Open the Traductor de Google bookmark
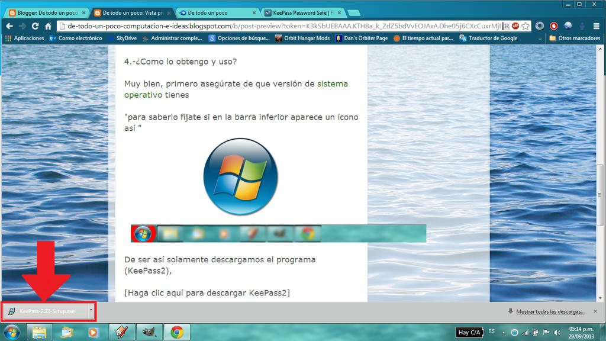 tap(488, 38)
